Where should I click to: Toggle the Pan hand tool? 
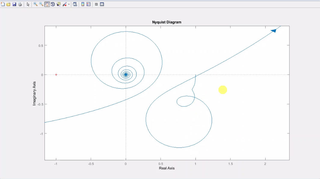(47, 5)
